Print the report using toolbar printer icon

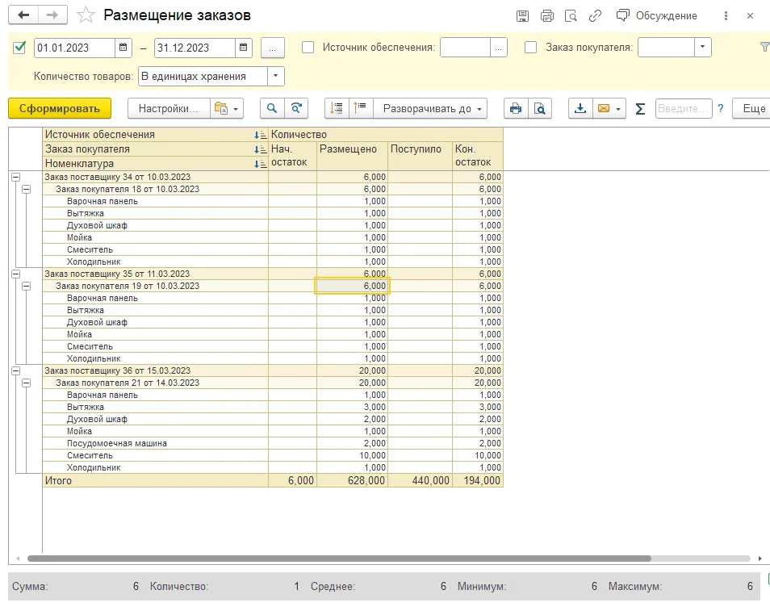[x=516, y=108]
